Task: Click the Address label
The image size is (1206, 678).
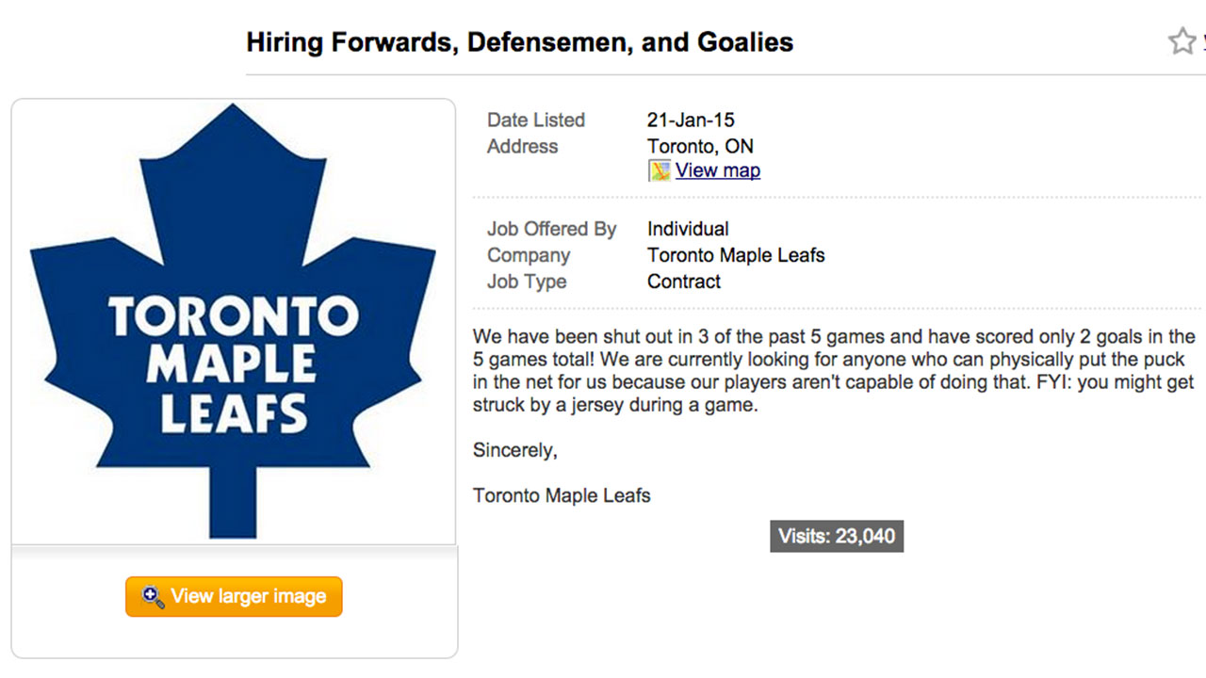Action: click(522, 146)
